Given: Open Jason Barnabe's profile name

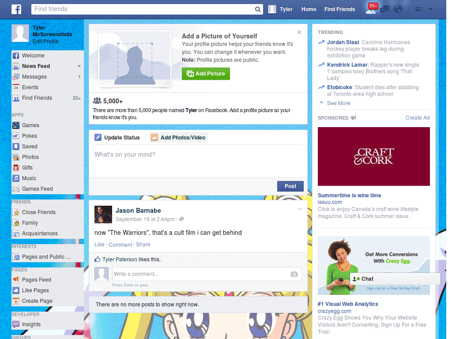Looking at the screenshot, I should 138,211.
